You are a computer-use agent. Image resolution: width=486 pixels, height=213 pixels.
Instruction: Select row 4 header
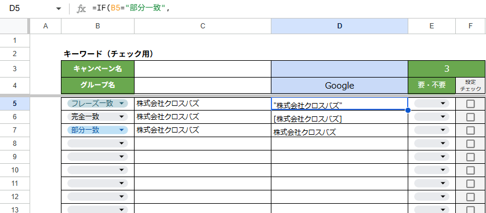coord(14,85)
